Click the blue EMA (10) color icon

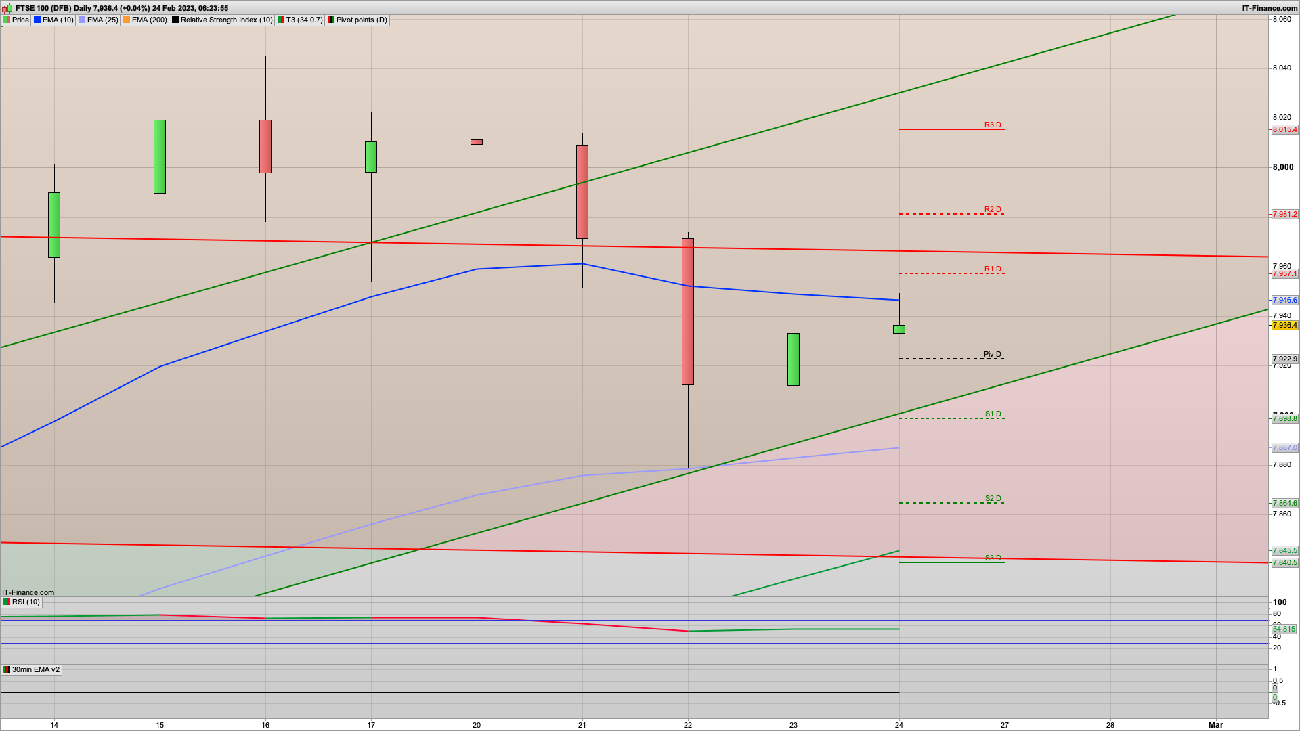[37, 20]
